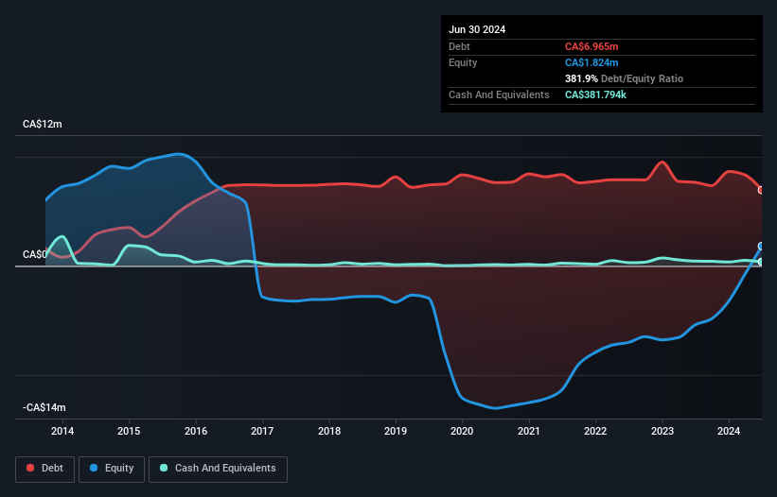Click the Jun 30 2024 tooltip date
The height and width of the screenshot is (497, 777).
pyautogui.click(x=477, y=29)
